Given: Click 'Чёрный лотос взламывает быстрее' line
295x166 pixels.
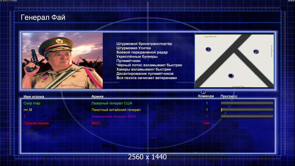Looking at the screenshot, I should click(149, 65).
